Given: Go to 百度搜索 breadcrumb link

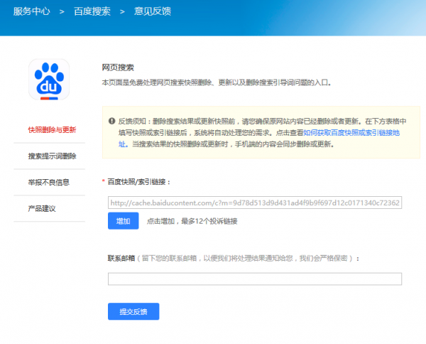Looking at the screenshot, I should [x=92, y=11].
